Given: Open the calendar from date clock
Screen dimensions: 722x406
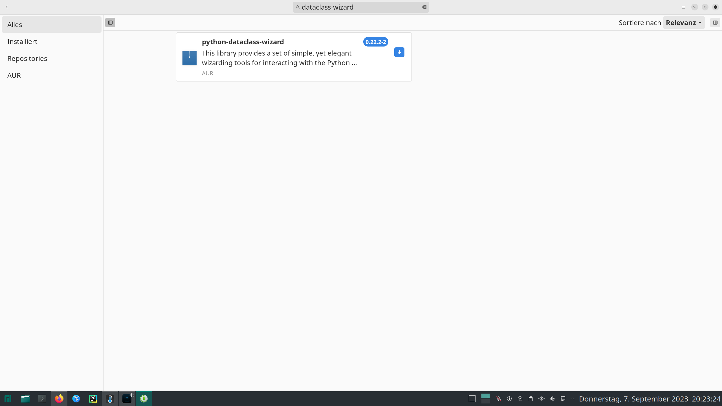Looking at the screenshot, I should pyautogui.click(x=650, y=399).
